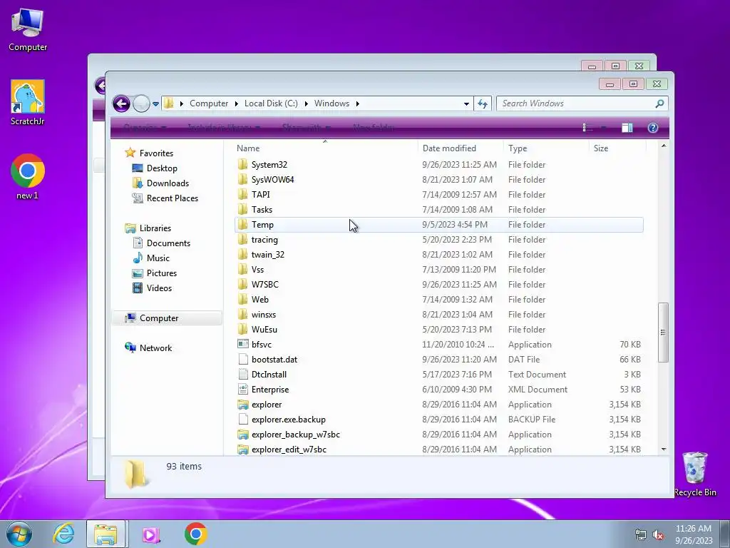Select the Enterprise XML document icon

coord(242,389)
